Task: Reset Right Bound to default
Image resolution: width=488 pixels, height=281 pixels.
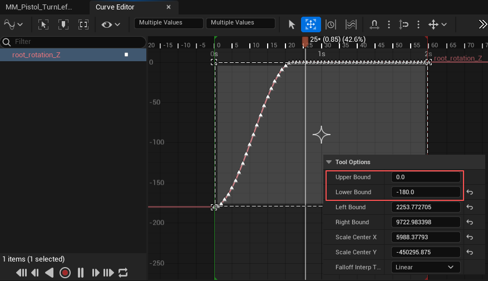Action: coord(470,222)
